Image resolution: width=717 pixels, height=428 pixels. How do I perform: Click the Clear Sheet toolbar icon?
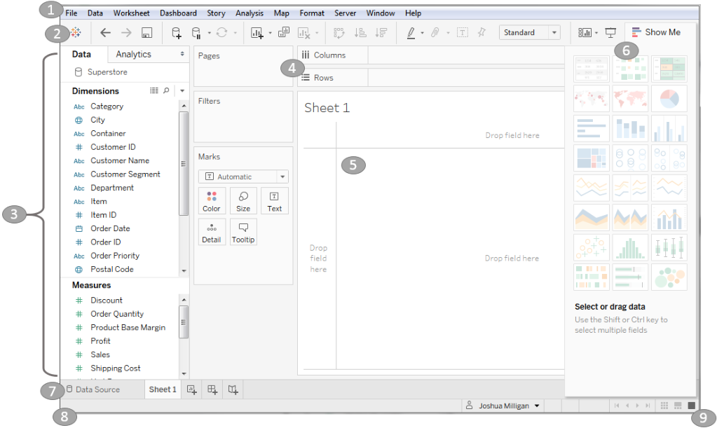click(304, 32)
